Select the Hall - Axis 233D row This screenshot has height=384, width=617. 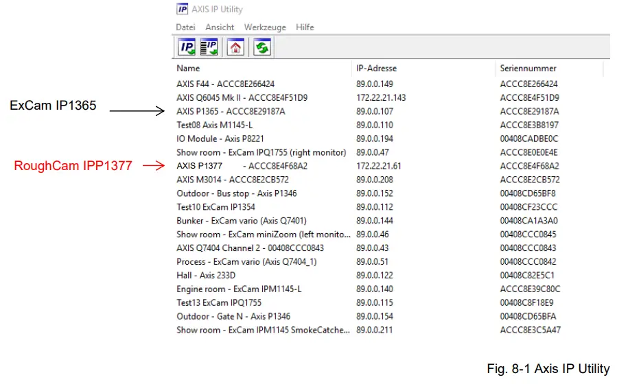(x=390, y=276)
